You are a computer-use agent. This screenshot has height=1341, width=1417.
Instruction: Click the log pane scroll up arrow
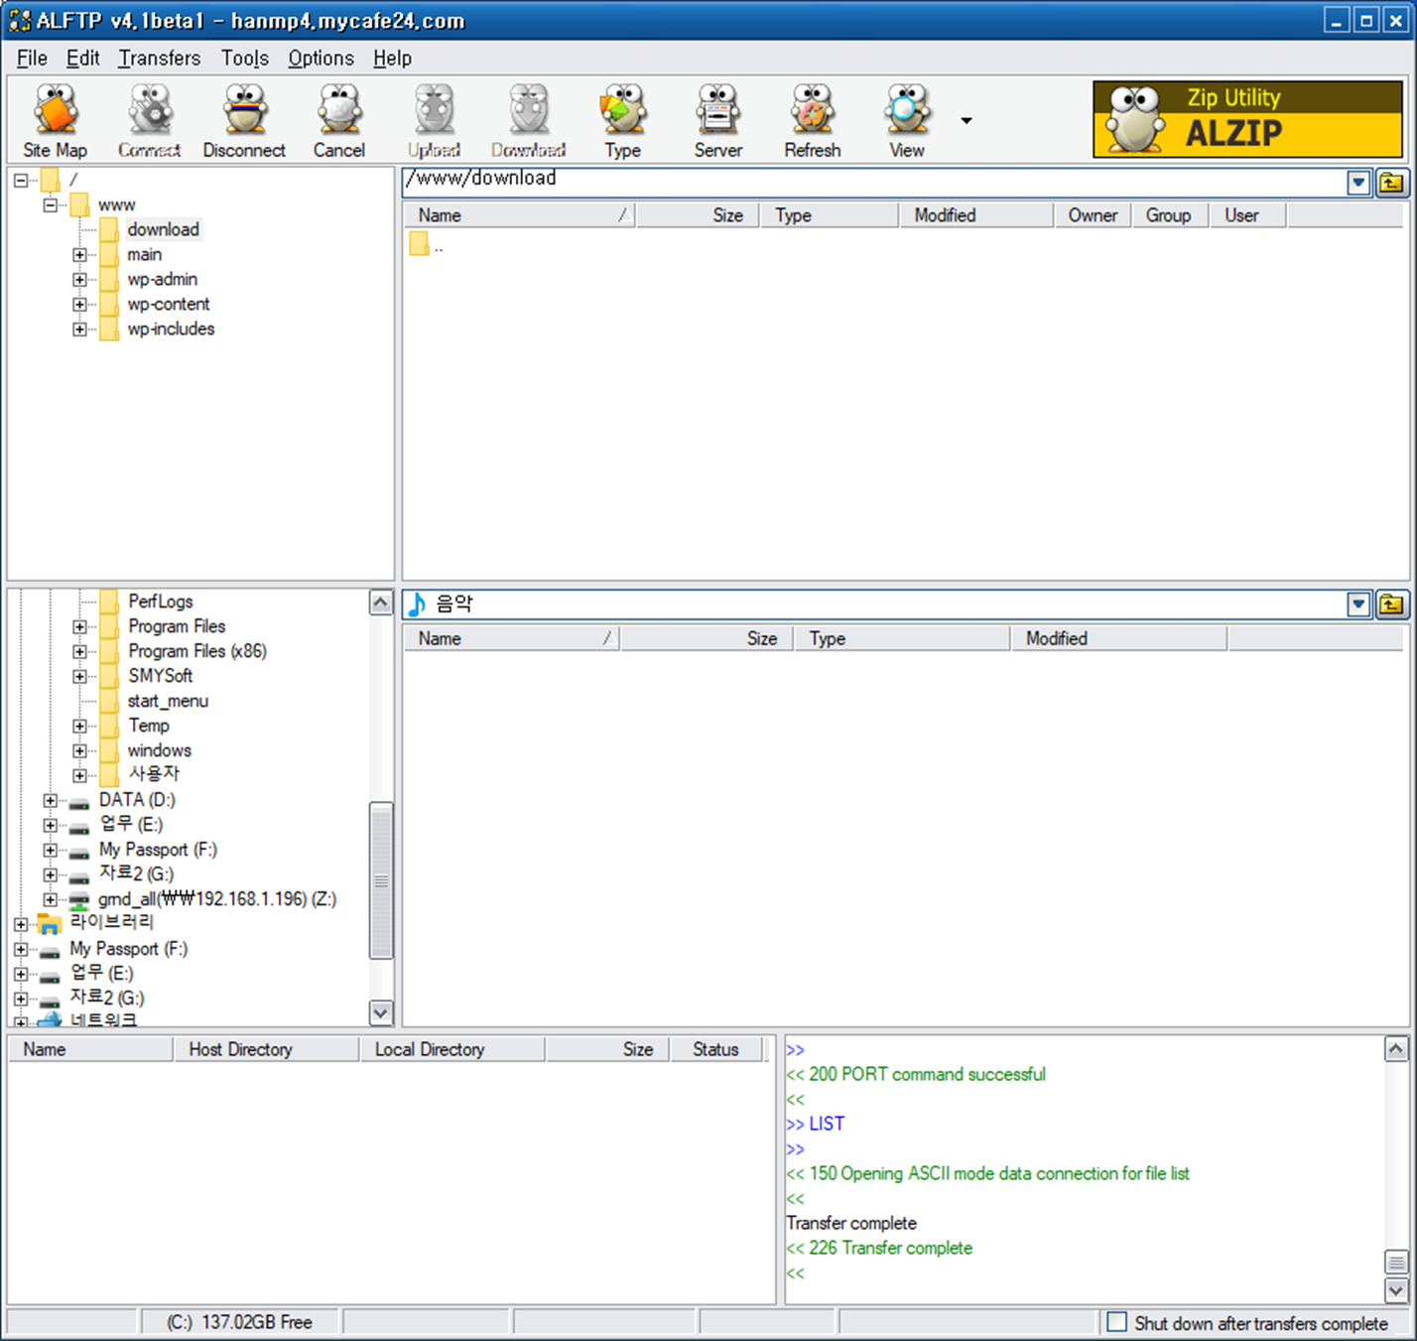point(1396,1049)
